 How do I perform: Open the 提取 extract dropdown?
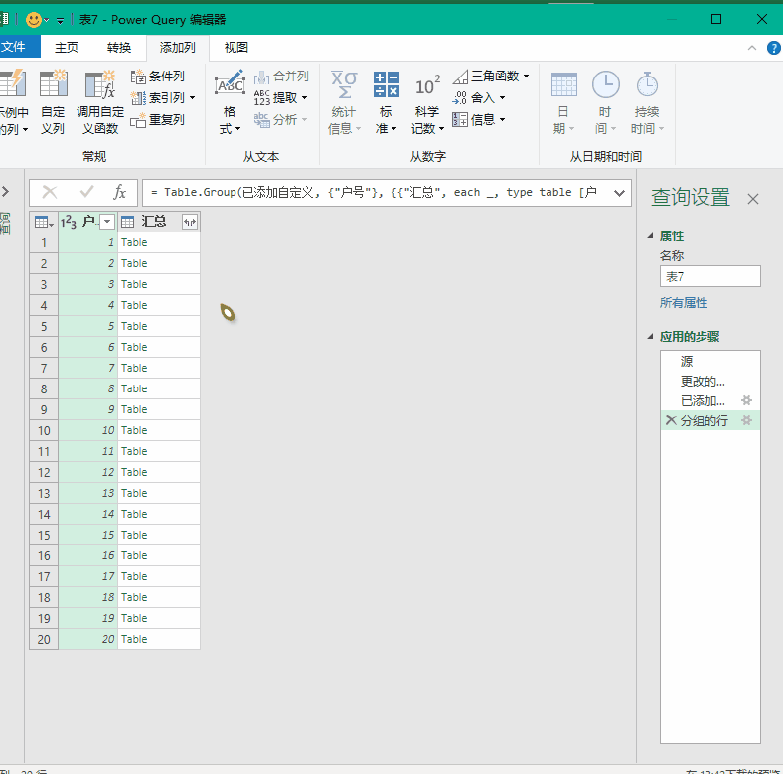coord(280,98)
